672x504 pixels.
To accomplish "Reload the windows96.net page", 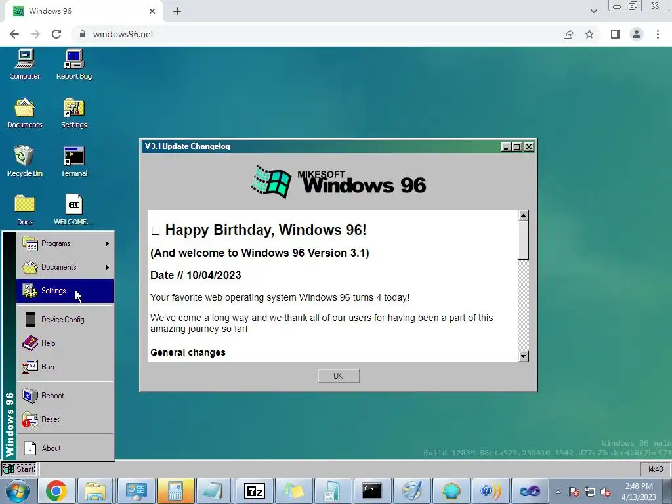I will click(x=56, y=34).
